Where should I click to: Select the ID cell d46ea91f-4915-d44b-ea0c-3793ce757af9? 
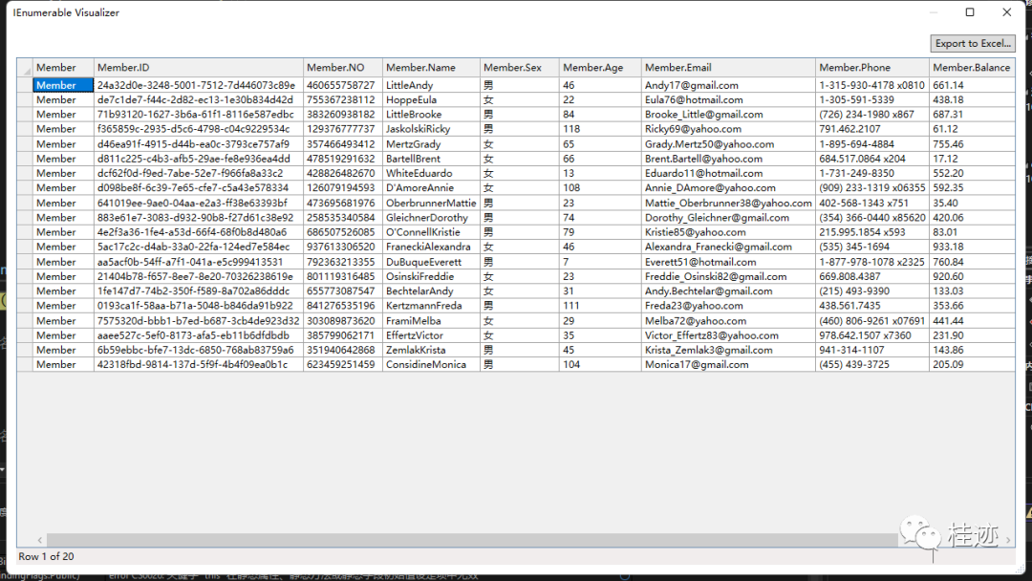(x=199, y=143)
